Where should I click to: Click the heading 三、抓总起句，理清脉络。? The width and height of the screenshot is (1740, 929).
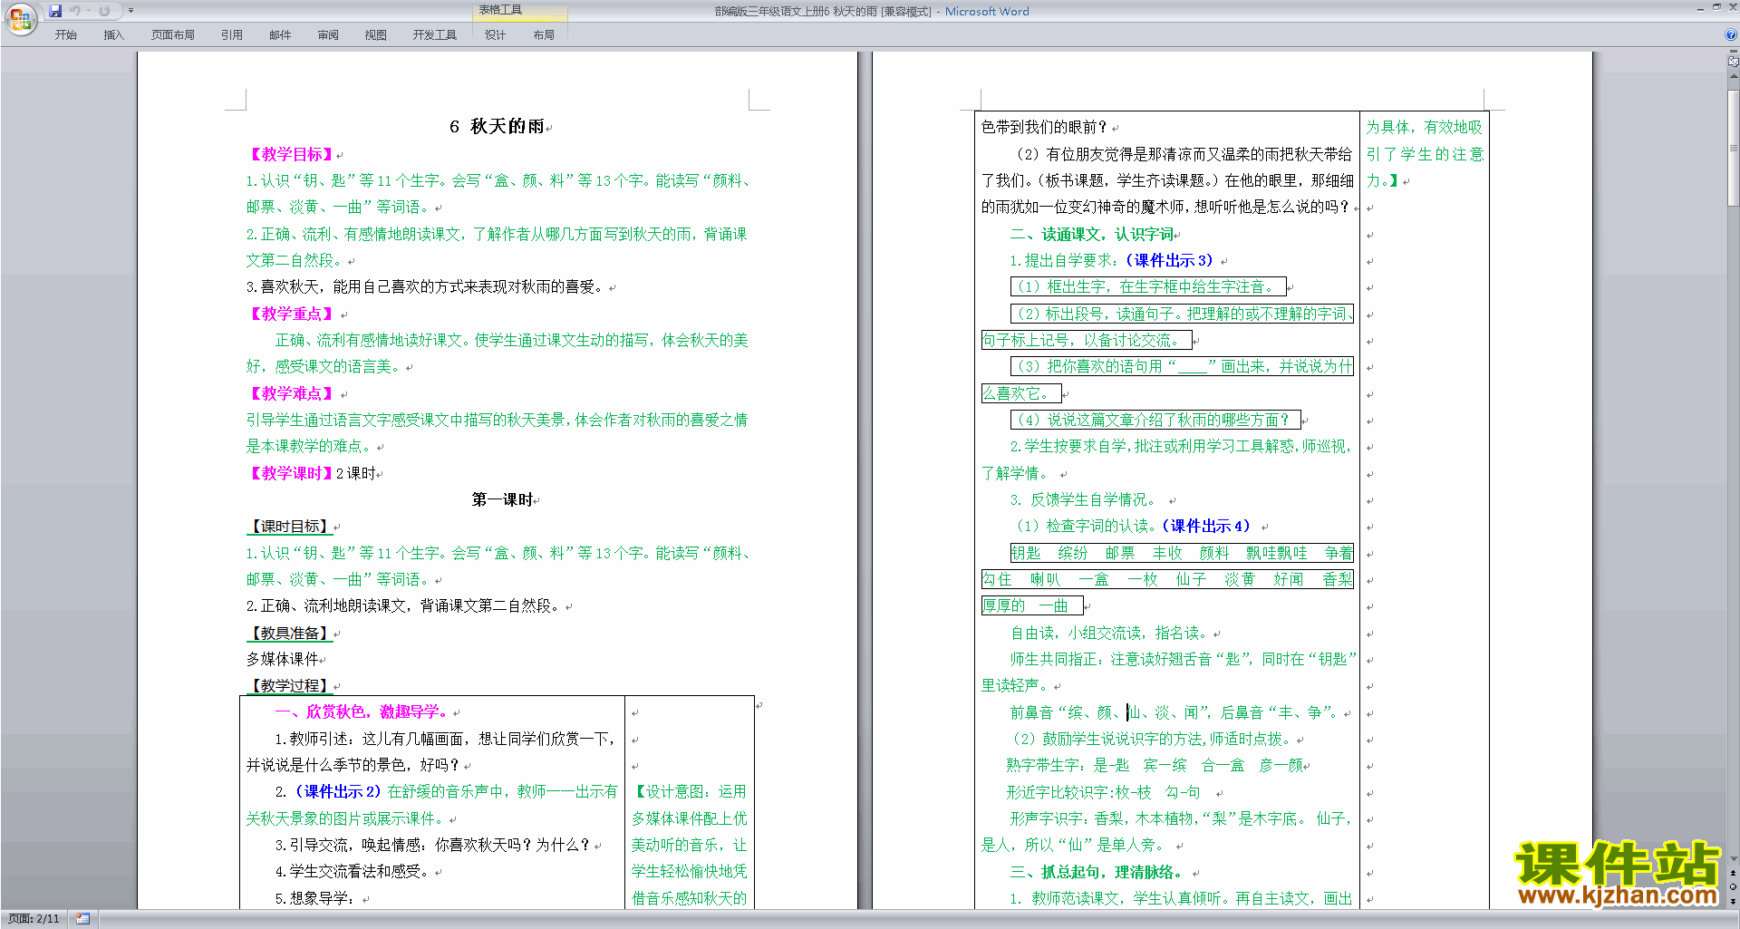tap(1096, 872)
